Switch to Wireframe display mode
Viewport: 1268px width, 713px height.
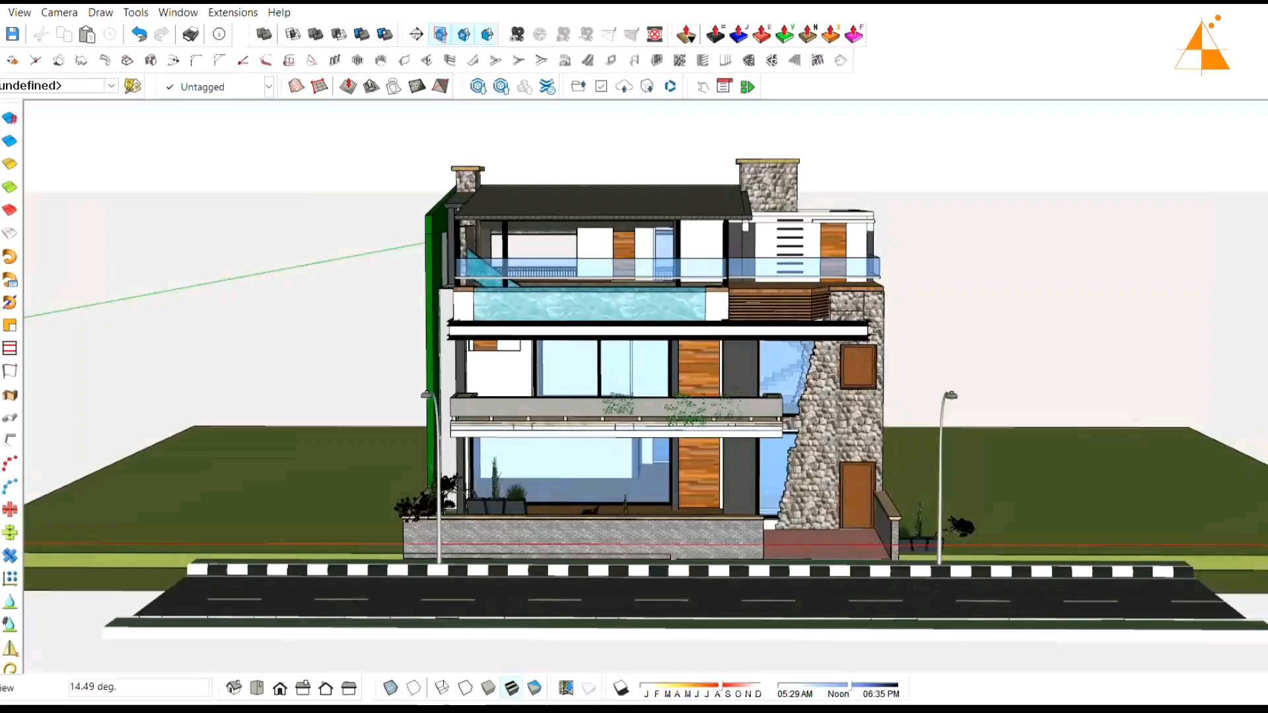pos(441,687)
